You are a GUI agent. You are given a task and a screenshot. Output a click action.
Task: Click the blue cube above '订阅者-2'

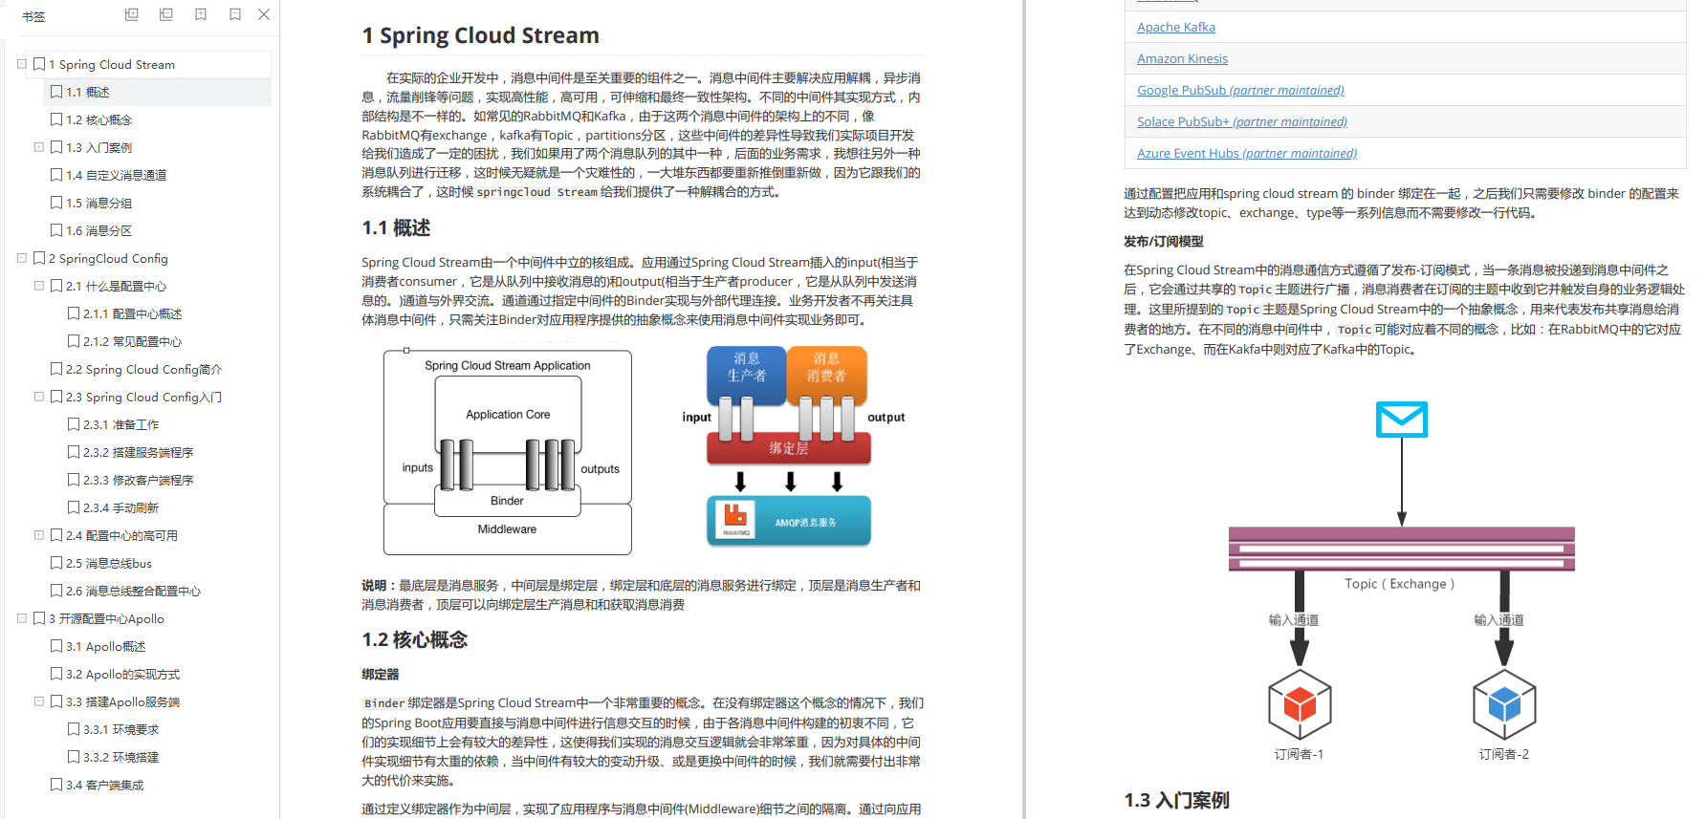click(x=1504, y=705)
